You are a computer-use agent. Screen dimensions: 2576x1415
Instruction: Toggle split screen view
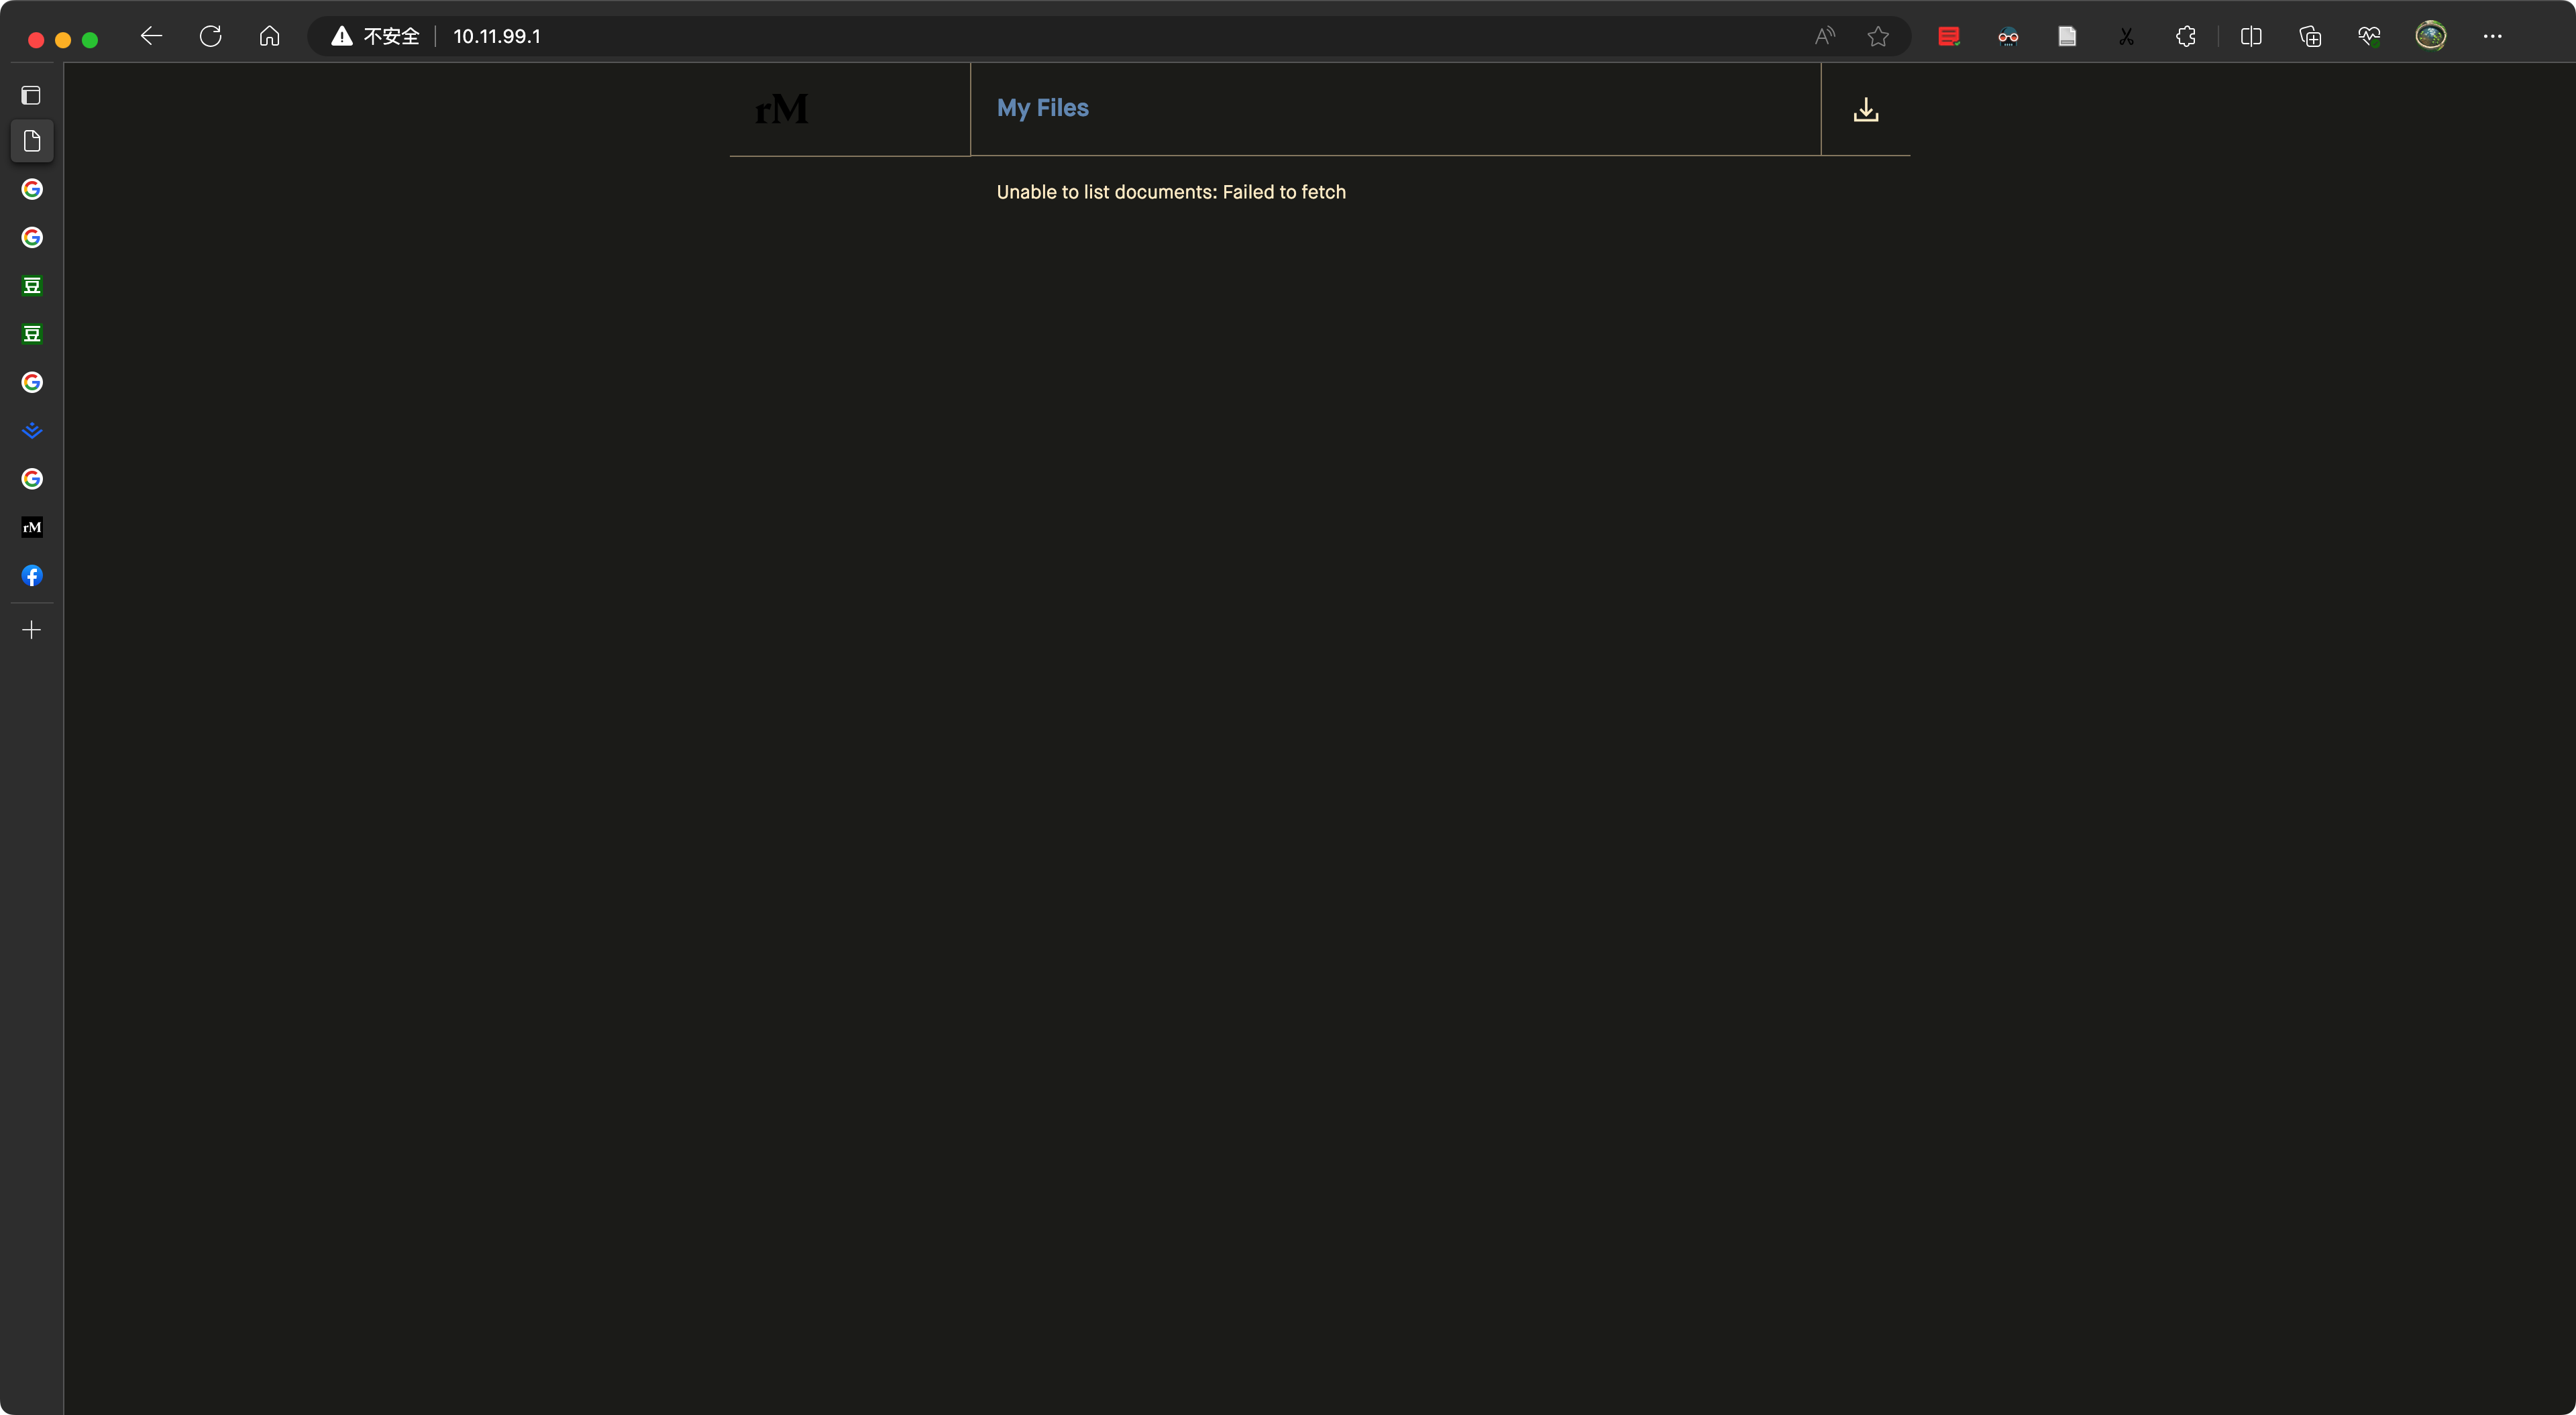click(2251, 37)
